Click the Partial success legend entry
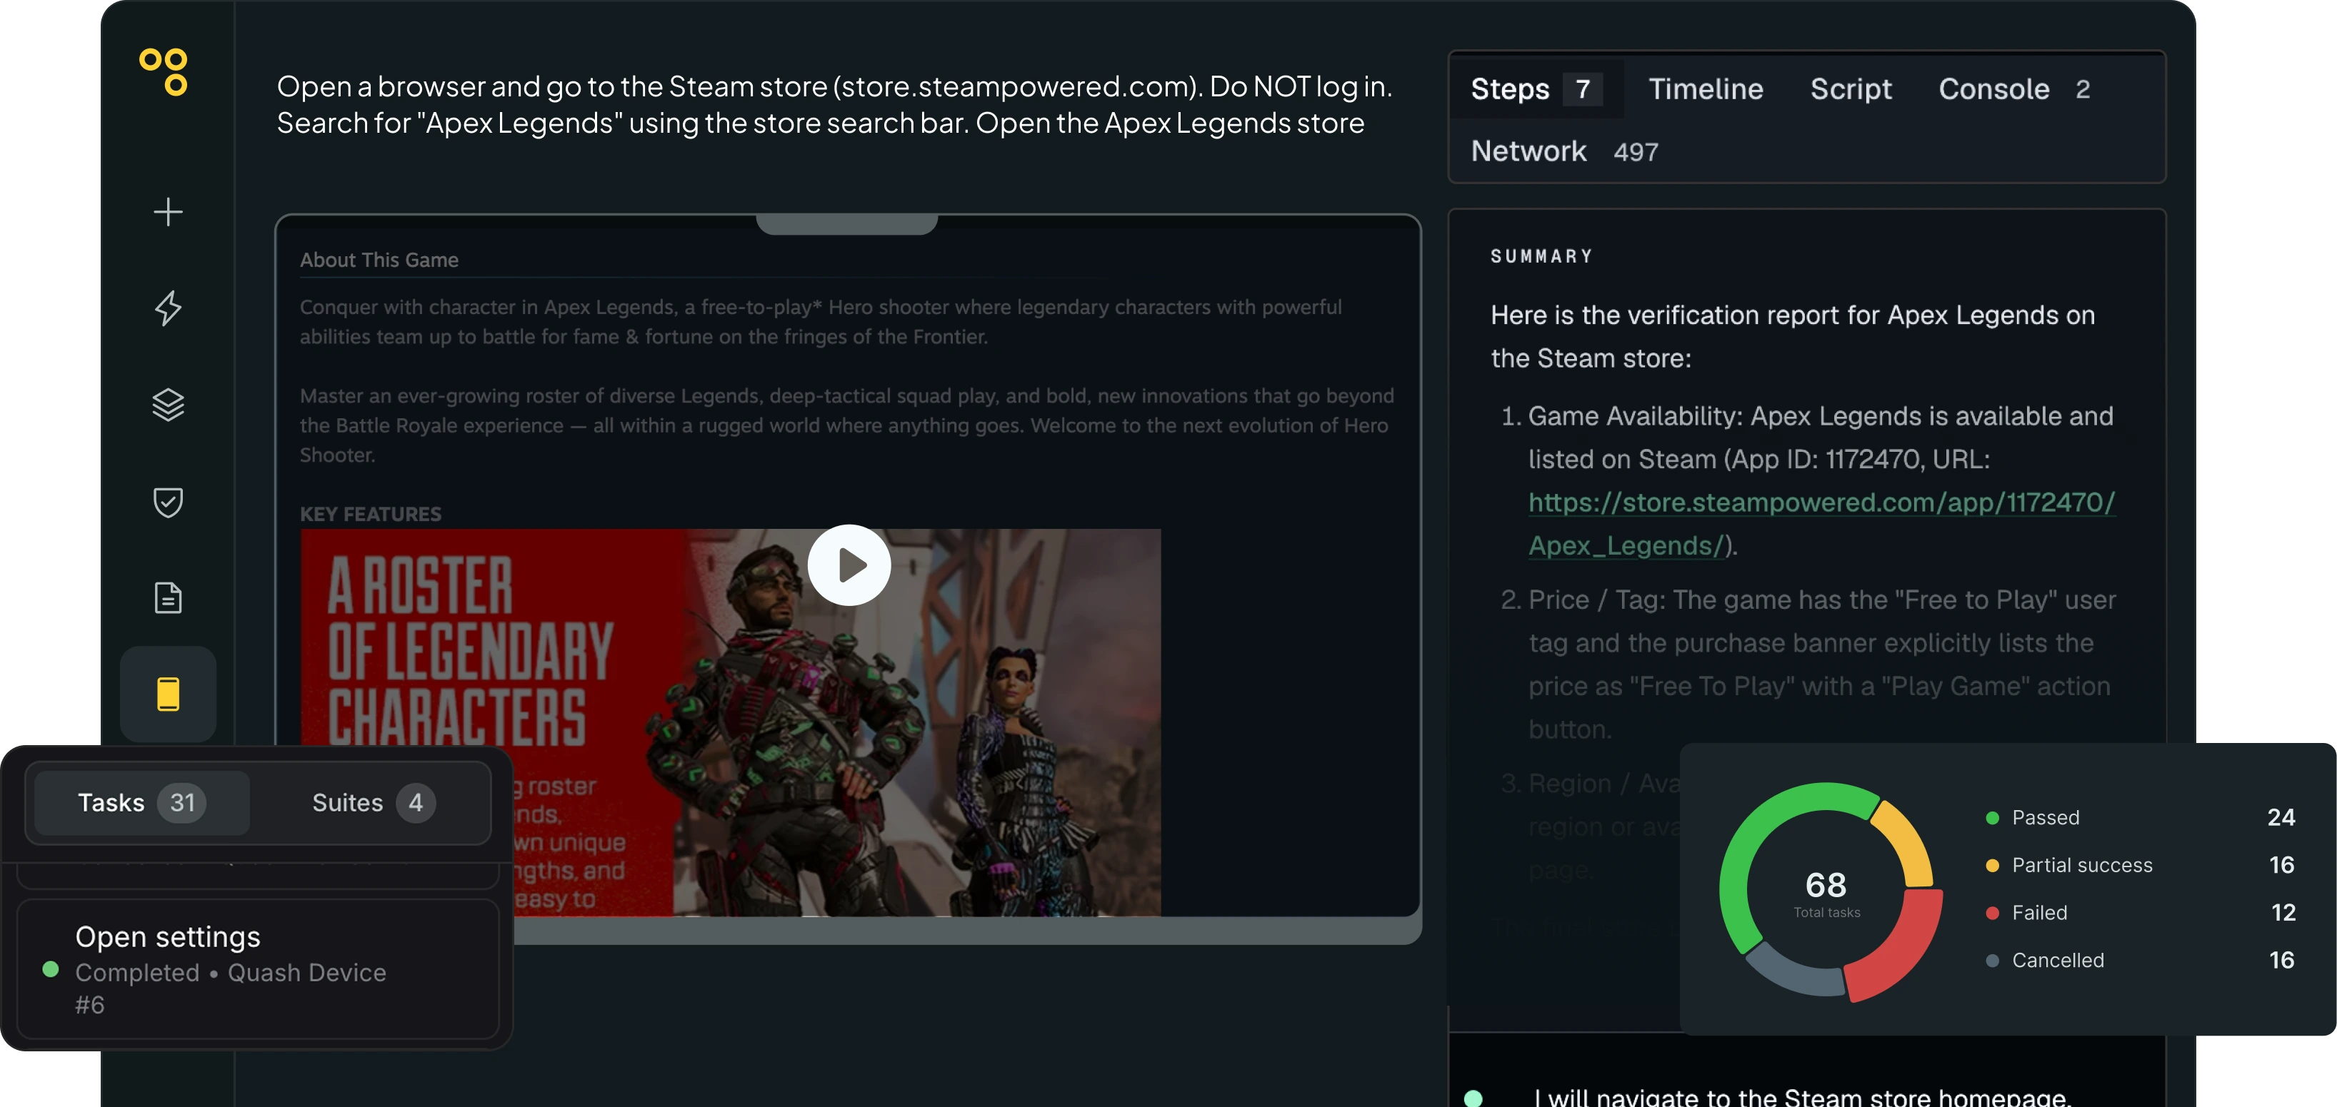Screen dimensions: 2337x1107 [2139, 865]
